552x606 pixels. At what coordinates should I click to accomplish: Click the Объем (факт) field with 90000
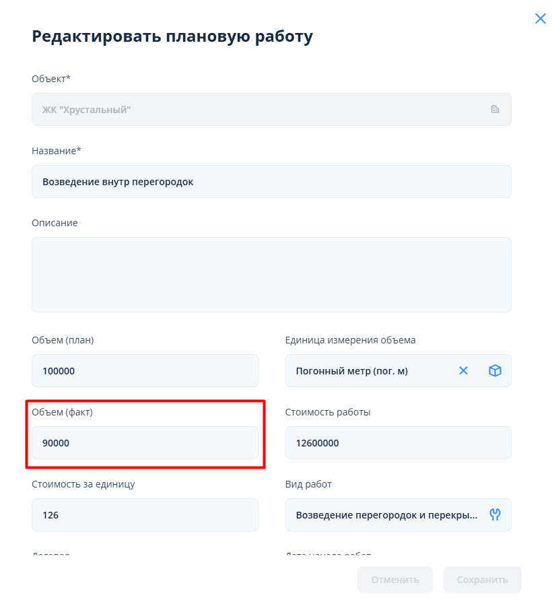pos(145,443)
